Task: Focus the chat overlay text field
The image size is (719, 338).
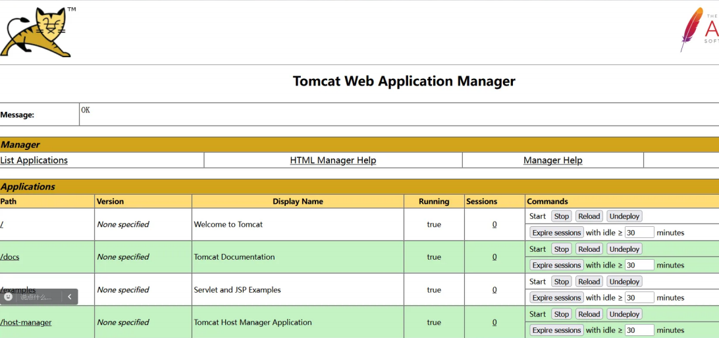Action: tap(36, 297)
